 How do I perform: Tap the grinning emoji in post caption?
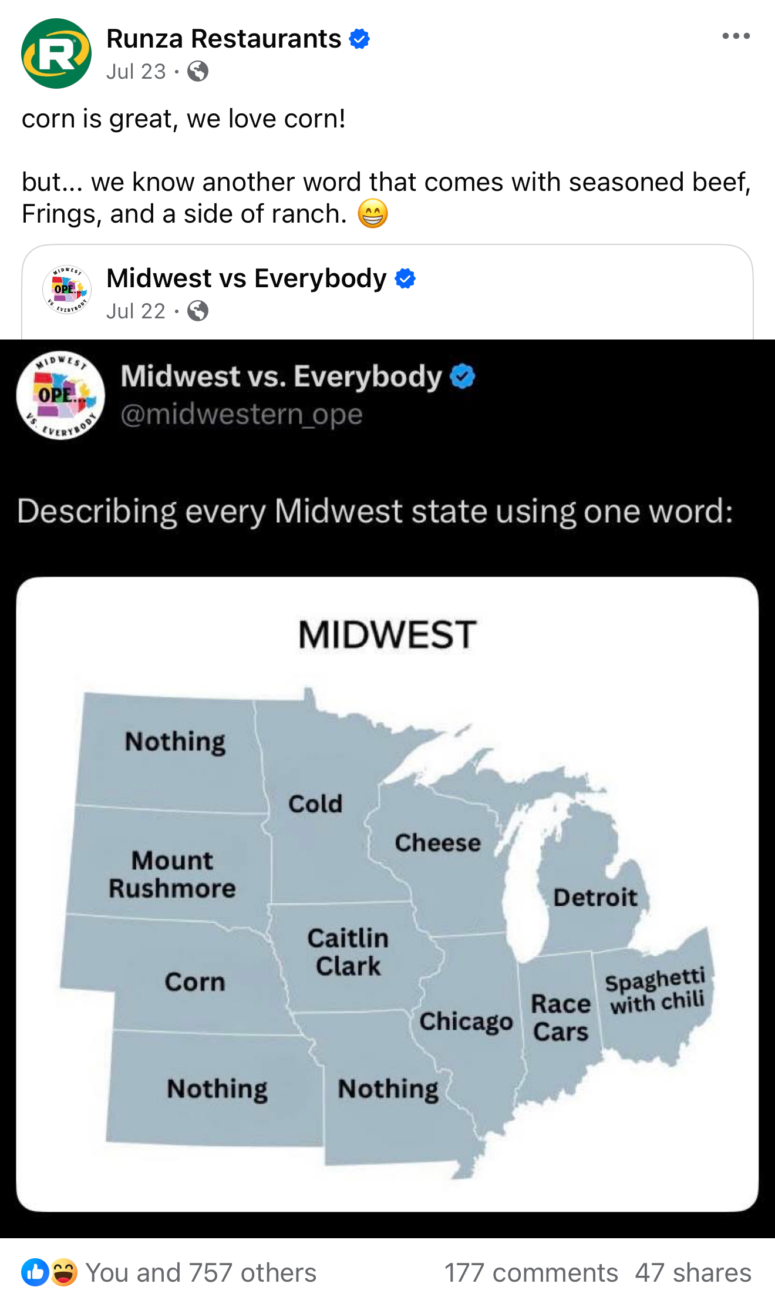tap(373, 214)
